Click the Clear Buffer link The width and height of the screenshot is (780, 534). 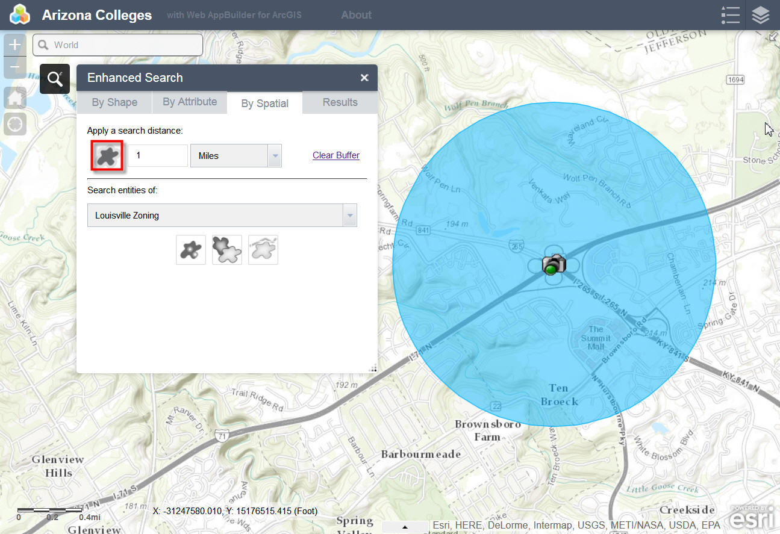click(x=336, y=155)
